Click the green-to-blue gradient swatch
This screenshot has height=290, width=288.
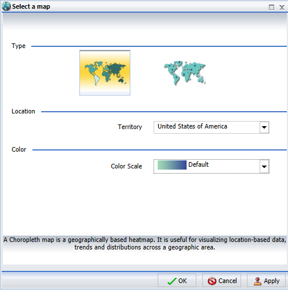click(172, 165)
